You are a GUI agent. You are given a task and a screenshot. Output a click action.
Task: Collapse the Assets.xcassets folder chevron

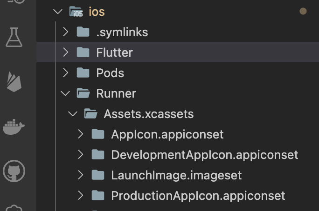(73, 113)
